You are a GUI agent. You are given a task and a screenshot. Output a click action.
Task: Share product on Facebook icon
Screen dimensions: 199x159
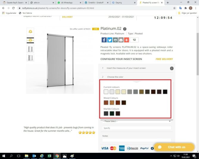(x=104, y=40)
